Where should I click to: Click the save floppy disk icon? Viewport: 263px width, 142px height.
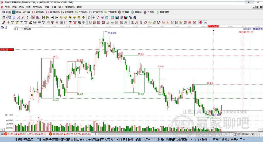(x=126, y=17)
